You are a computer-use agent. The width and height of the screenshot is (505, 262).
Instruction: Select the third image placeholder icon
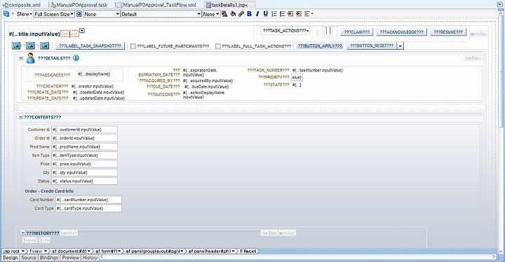coord(44,46)
